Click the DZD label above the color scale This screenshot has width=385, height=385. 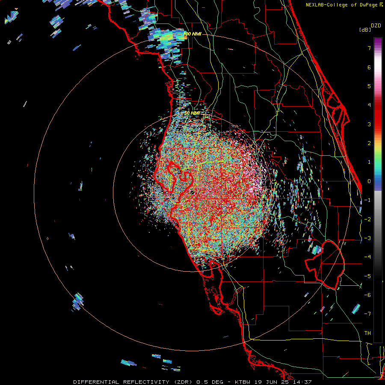point(376,26)
